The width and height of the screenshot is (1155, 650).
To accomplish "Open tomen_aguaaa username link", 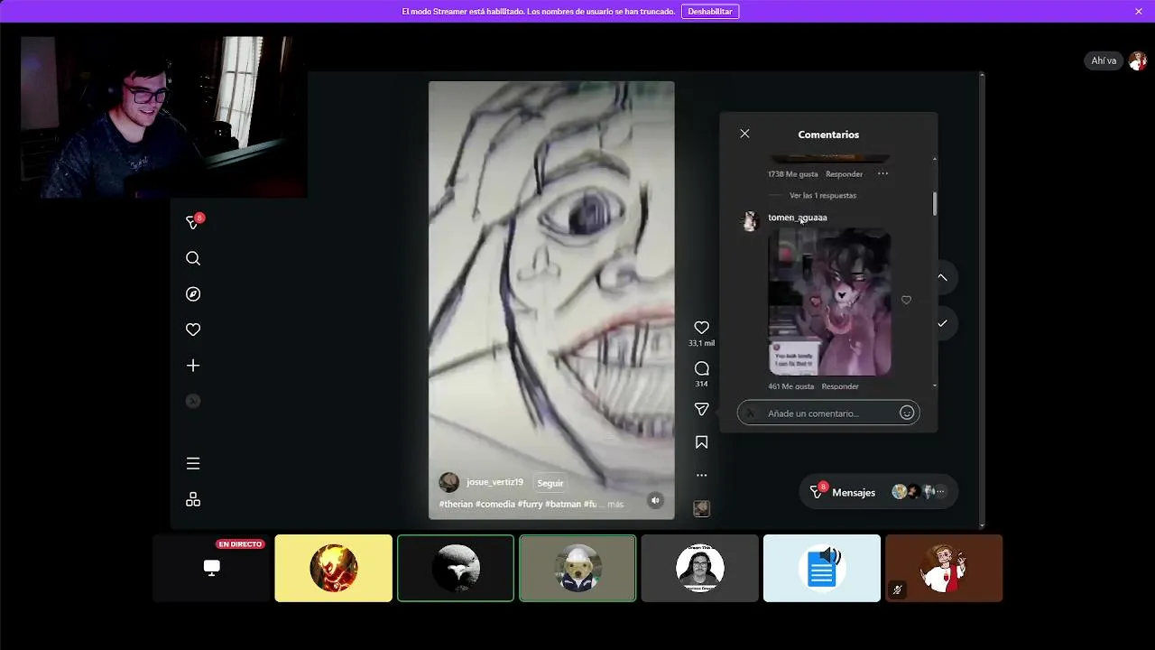I will (x=798, y=218).
